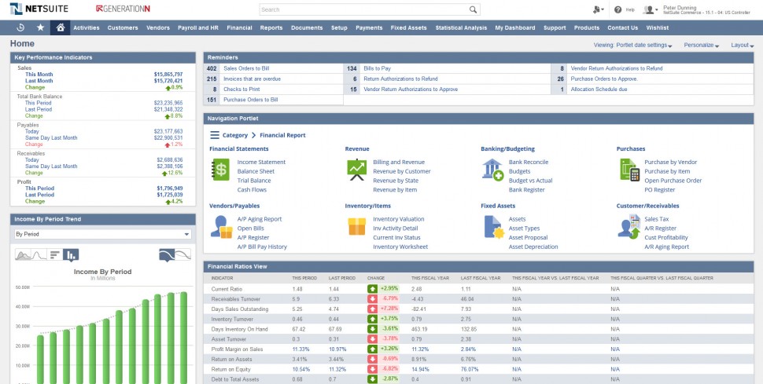This screenshot has width=763, height=384.
Task: Click the Financial Statements document icon
Action: [x=221, y=169]
